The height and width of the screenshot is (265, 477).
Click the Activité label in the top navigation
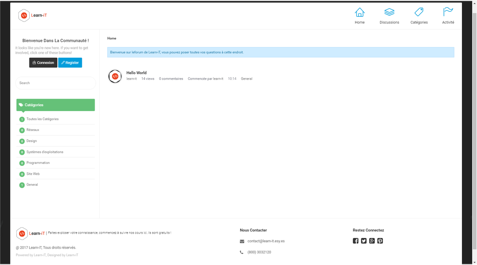coord(448,22)
